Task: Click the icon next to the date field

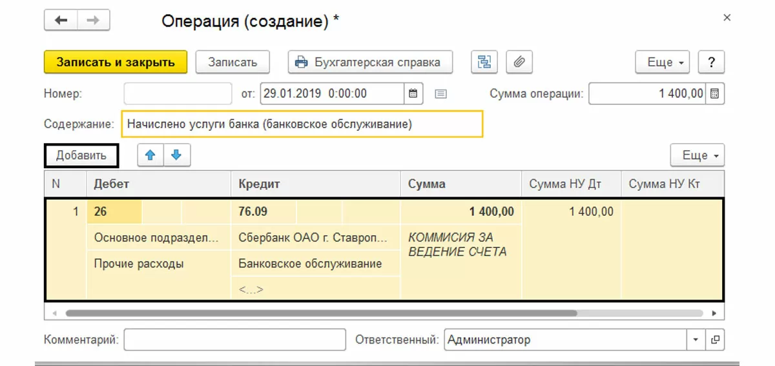Action: 441,94
